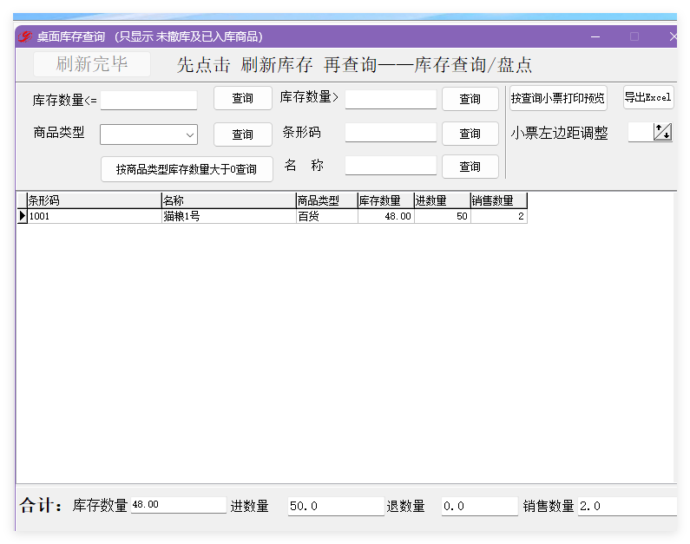
Task: Select the row indicator arrow for 1001
Action: point(22,216)
